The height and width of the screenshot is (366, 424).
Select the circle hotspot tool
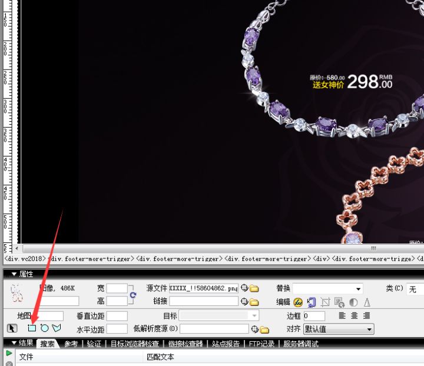(44, 328)
